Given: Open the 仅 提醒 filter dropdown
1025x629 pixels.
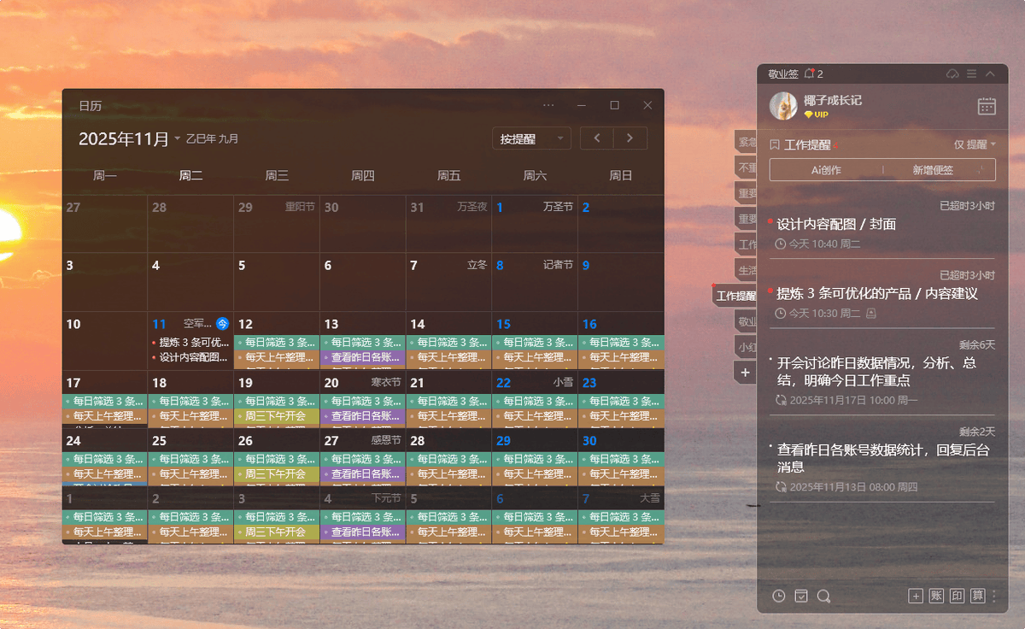Looking at the screenshot, I should (x=975, y=144).
